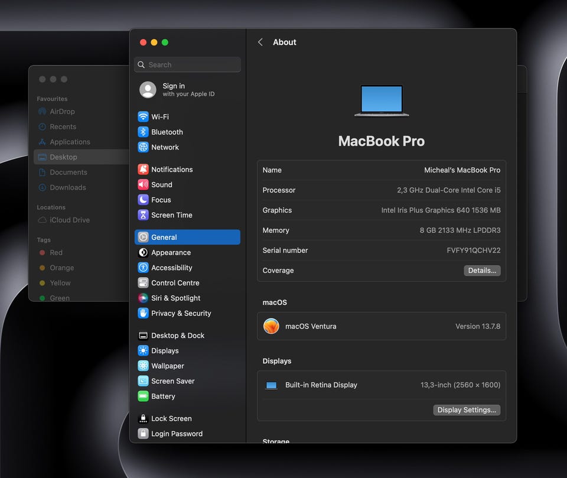
Task: Select Appearance in the sidebar
Action: [171, 253]
